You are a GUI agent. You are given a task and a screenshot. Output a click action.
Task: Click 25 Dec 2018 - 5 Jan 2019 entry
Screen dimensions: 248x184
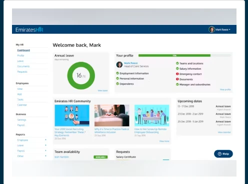point(190,122)
